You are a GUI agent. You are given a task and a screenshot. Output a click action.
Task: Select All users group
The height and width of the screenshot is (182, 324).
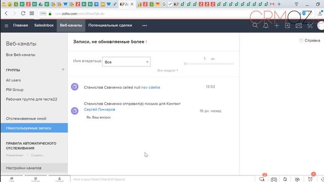14,80
